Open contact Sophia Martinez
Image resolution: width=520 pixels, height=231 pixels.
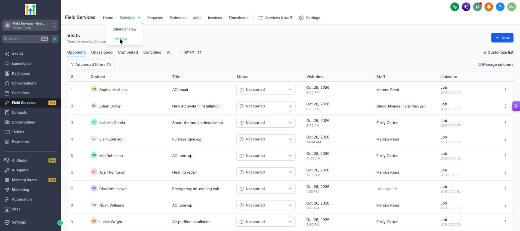point(113,90)
